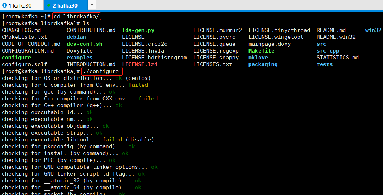
Task: Click the blue 'tests' directory name
Action: pyautogui.click(x=325, y=64)
